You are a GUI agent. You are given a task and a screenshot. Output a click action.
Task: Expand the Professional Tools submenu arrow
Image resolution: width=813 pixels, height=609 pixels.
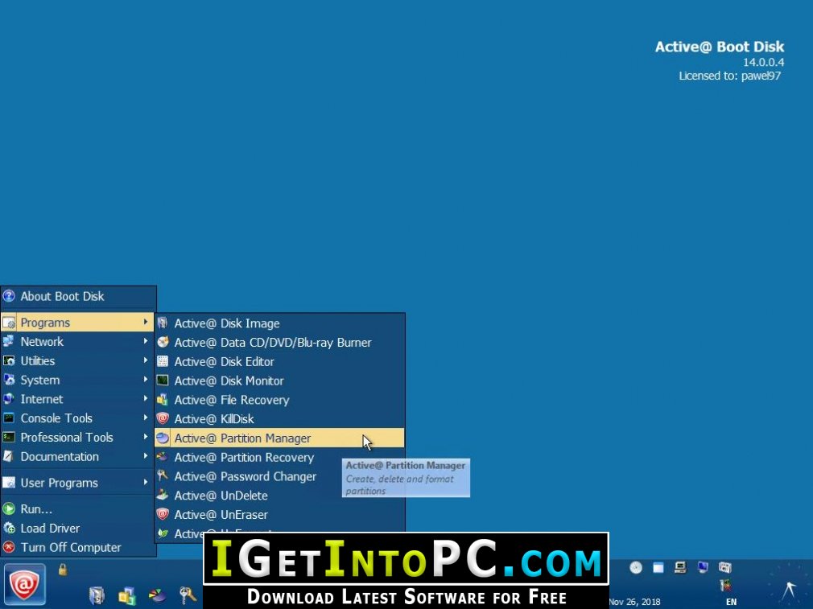click(x=146, y=437)
